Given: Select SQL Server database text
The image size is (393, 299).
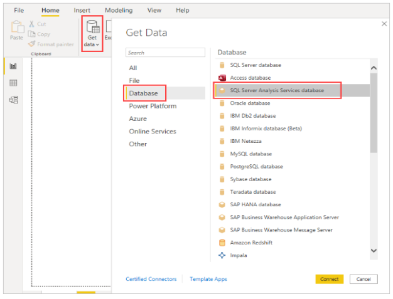Looking at the screenshot, I should point(256,65).
